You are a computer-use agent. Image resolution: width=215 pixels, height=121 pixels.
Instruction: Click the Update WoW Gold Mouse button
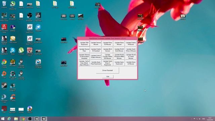tap(119, 50)
